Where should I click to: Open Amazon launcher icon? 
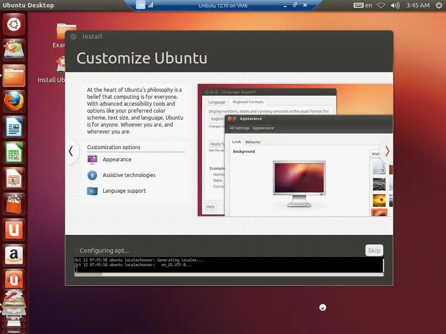pyautogui.click(x=14, y=255)
